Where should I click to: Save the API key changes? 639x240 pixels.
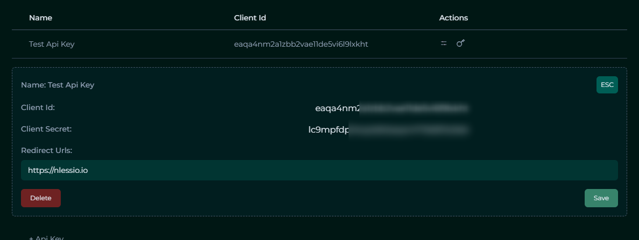601,198
